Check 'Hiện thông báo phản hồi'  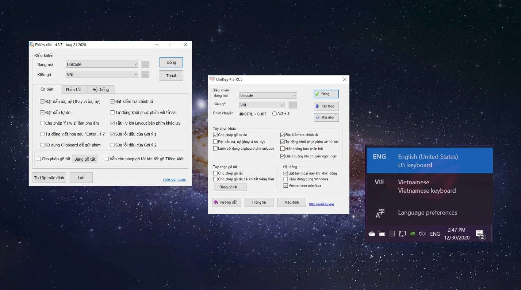point(283,149)
